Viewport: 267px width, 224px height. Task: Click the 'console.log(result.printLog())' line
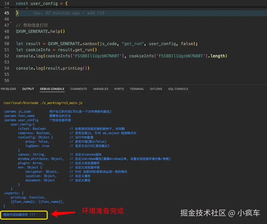click(x=53, y=68)
